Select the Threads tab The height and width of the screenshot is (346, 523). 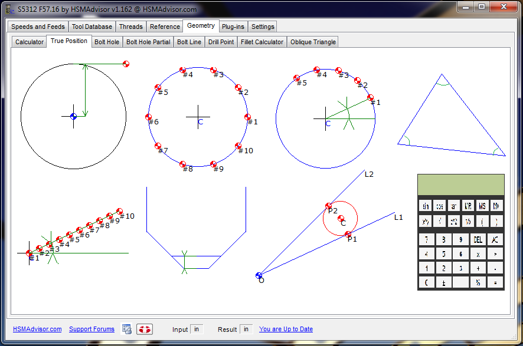point(130,26)
